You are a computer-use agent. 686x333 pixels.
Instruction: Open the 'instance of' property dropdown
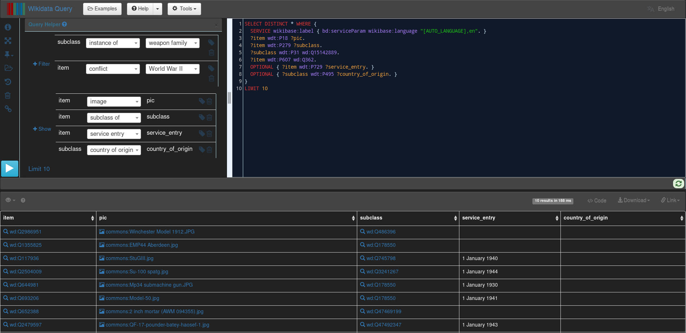113,43
